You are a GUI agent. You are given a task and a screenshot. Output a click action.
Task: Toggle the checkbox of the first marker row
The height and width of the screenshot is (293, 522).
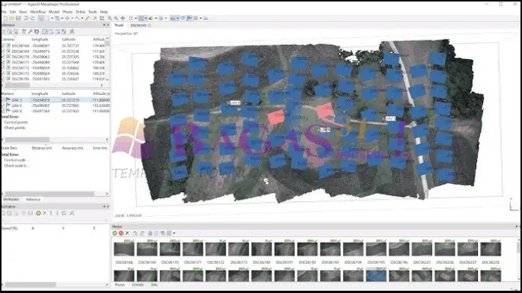pyautogui.click(x=3, y=99)
